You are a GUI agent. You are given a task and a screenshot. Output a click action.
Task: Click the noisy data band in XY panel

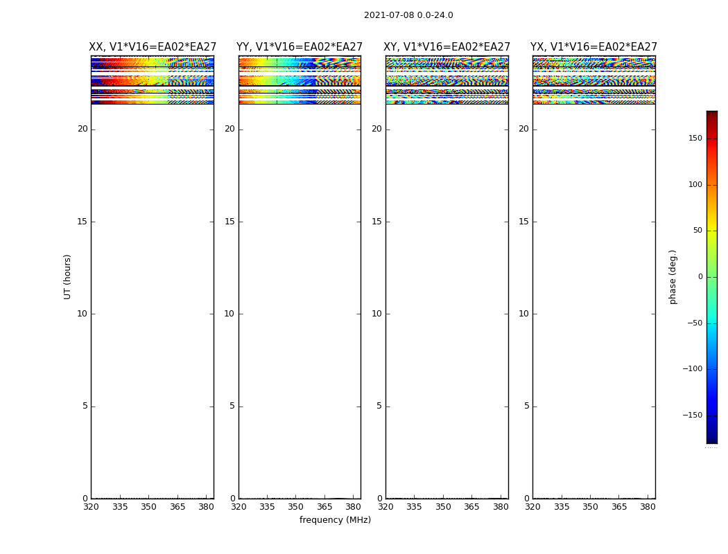(x=447, y=80)
